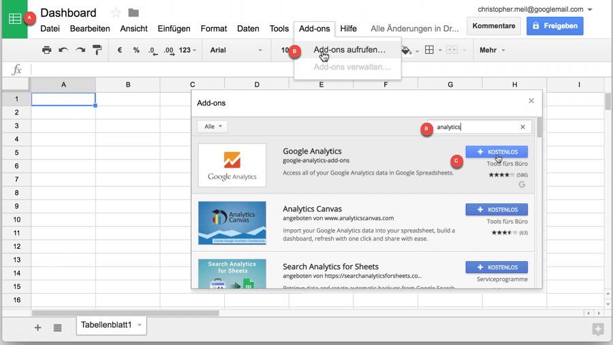This screenshot has width=613, height=345.
Task: Install Analytics Canvas with KOSTENLOS button
Action: (x=497, y=210)
